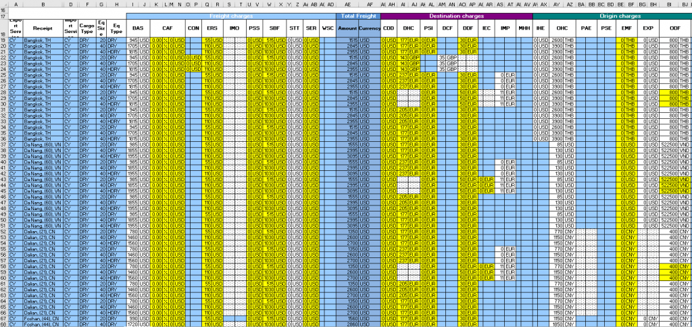Screen dimensions: 692x327
Task: Click DDF value 50 in row 28
Action: click(462, 93)
